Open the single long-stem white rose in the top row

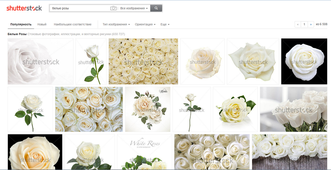coord(91,61)
